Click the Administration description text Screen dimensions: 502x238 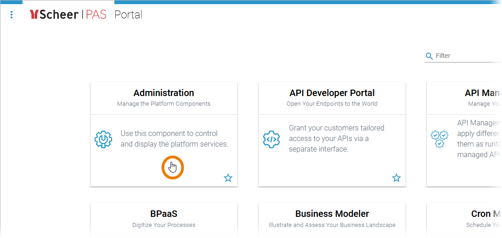174,139
